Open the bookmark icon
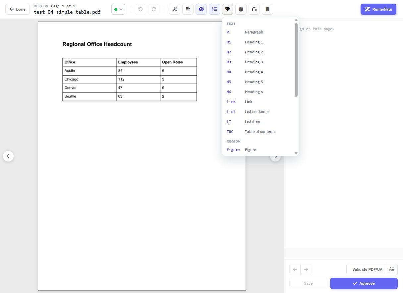 [x=267, y=9]
